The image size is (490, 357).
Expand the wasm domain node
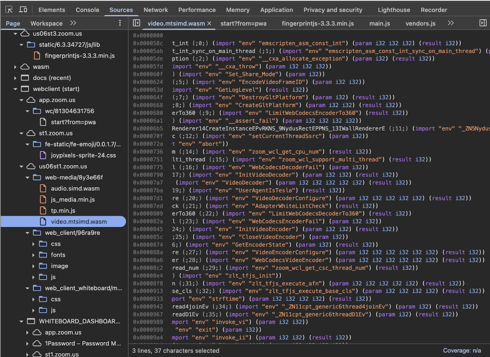[x=15, y=67]
